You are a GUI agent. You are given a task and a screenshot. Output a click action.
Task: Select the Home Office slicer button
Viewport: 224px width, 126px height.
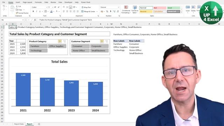click(80, 50)
